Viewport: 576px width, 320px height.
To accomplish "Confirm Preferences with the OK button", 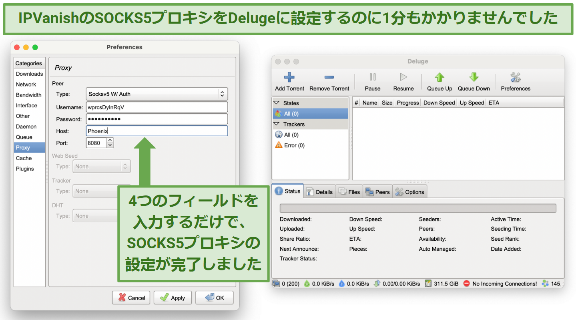I will 215,298.
